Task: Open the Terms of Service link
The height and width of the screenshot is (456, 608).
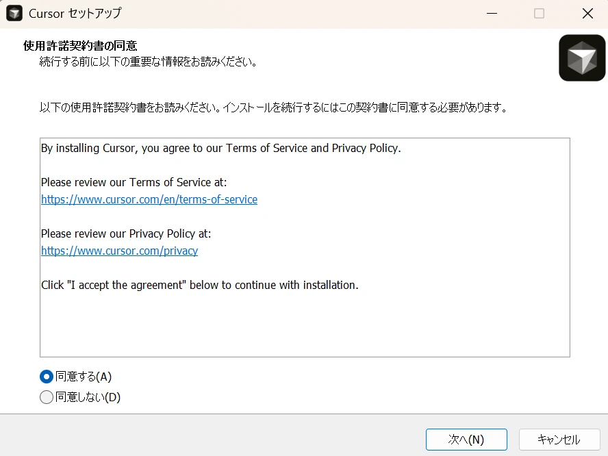Action: click(149, 199)
